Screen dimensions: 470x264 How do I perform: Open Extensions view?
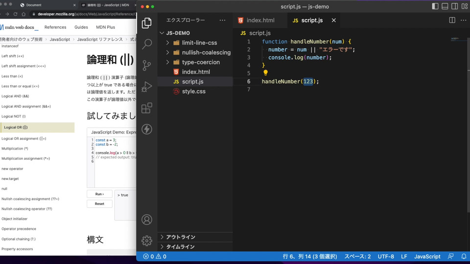coord(146,108)
